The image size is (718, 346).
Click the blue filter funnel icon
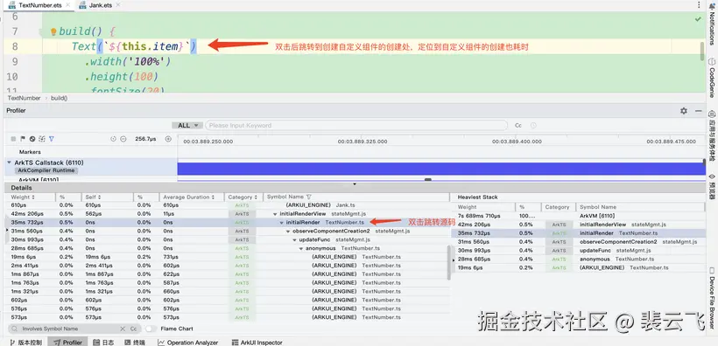click(52, 139)
